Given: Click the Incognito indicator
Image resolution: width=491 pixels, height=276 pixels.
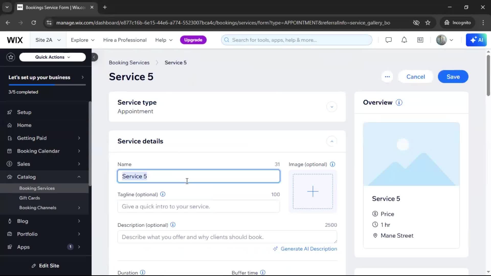Looking at the screenshot, I should 457,23.
